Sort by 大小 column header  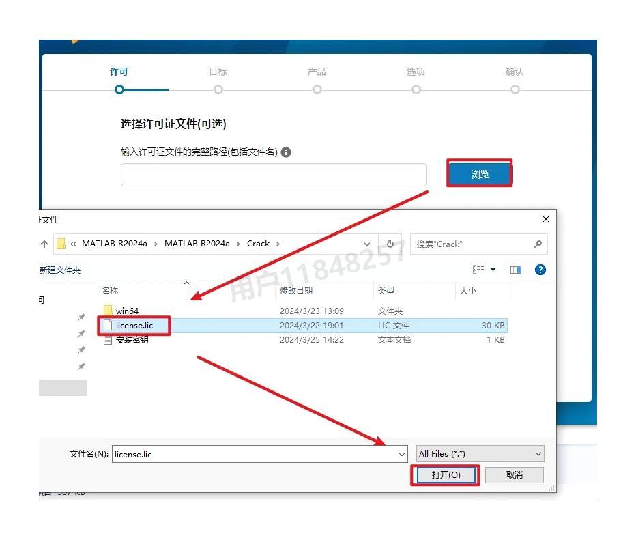tap(467, 291)
